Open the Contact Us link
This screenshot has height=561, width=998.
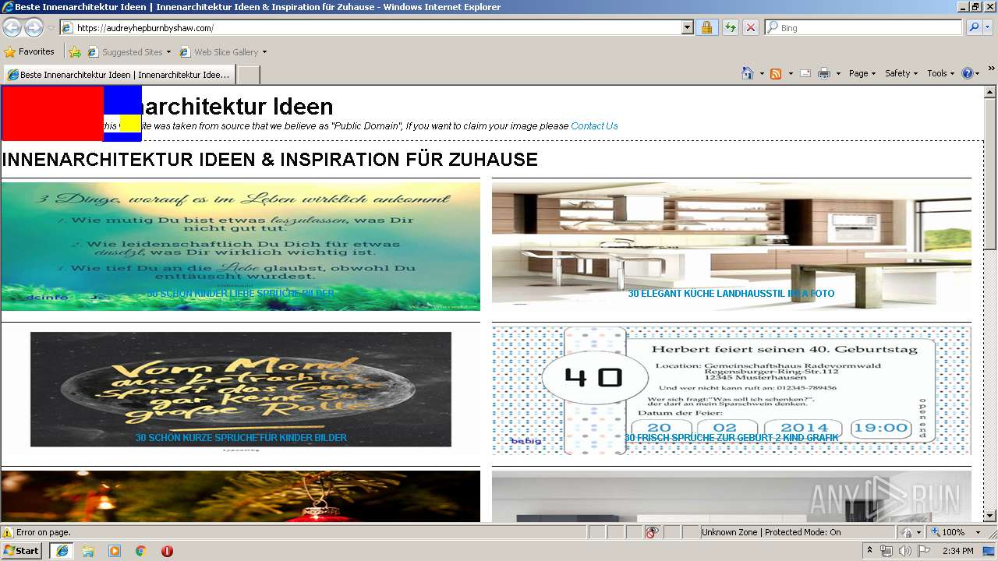tap(594, 126)
